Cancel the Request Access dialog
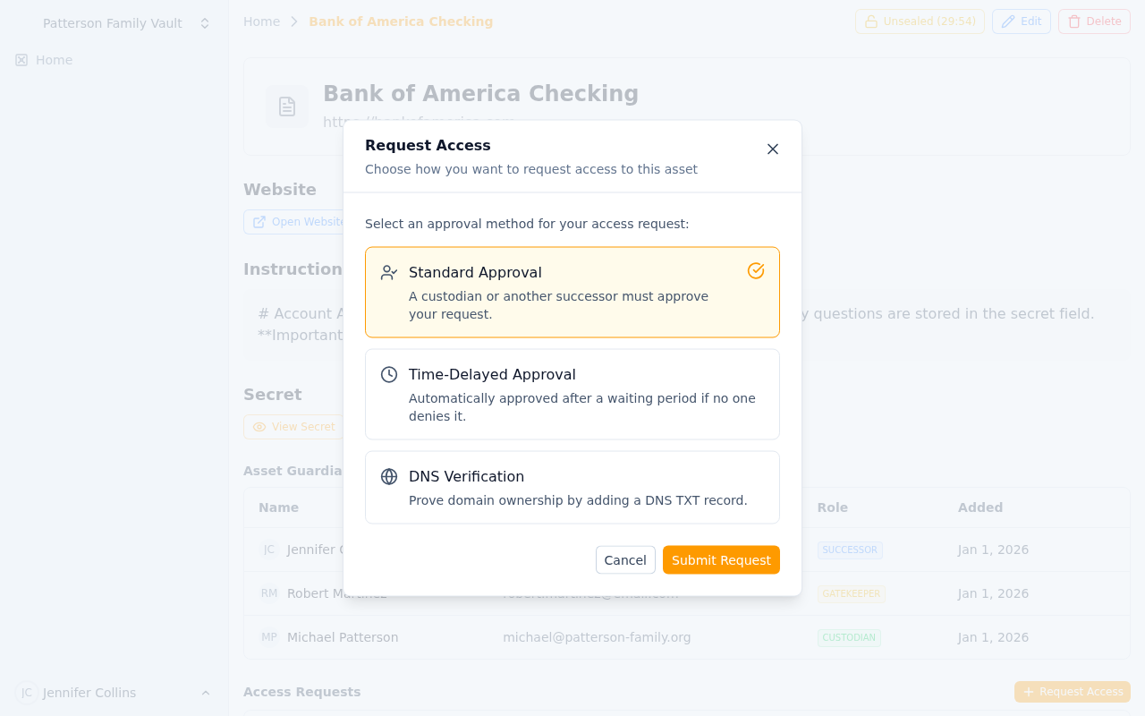Image resolution: width=1145 pixels, height=716 pixels. point(625,559)
